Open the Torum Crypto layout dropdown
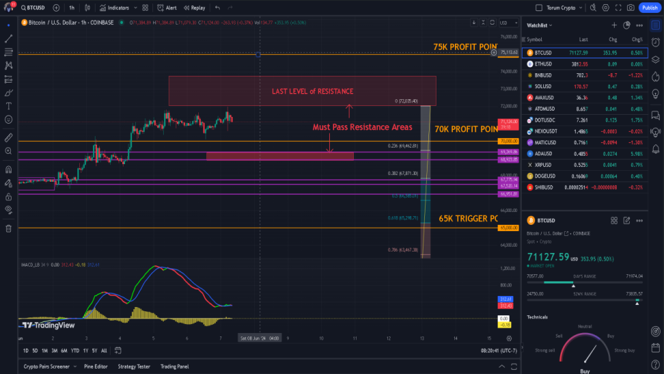 click(x=564, y=8)
